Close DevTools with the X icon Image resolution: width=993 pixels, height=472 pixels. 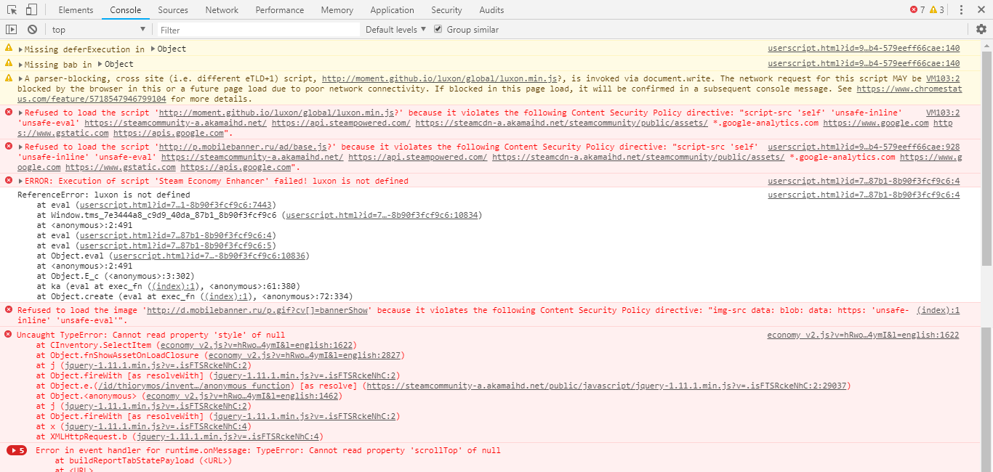pos(981,10)
